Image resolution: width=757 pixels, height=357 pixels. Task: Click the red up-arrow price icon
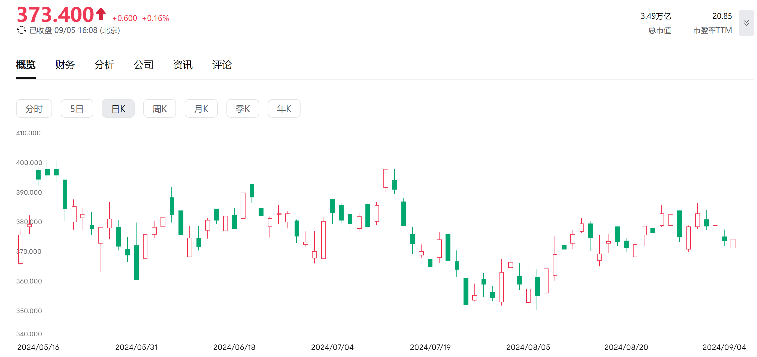click(101, 14)
